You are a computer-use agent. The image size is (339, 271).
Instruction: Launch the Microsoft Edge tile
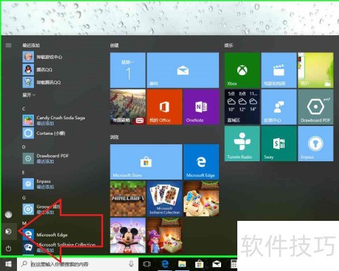tap(201, 162)
